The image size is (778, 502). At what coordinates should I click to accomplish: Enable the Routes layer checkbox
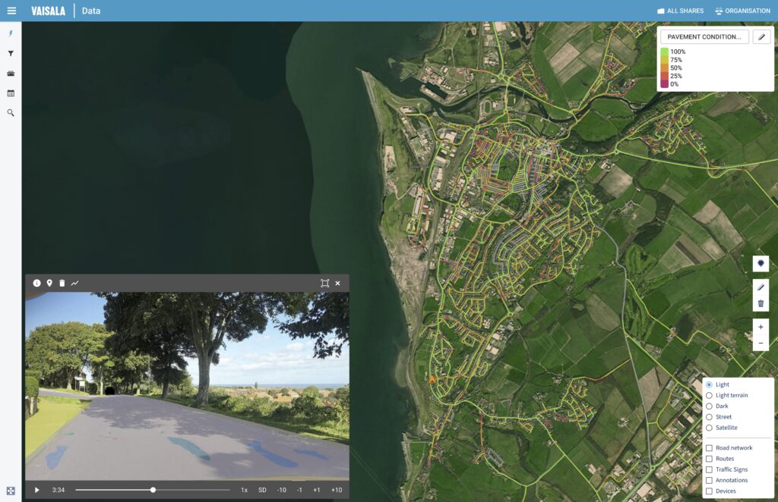[709, 459]
